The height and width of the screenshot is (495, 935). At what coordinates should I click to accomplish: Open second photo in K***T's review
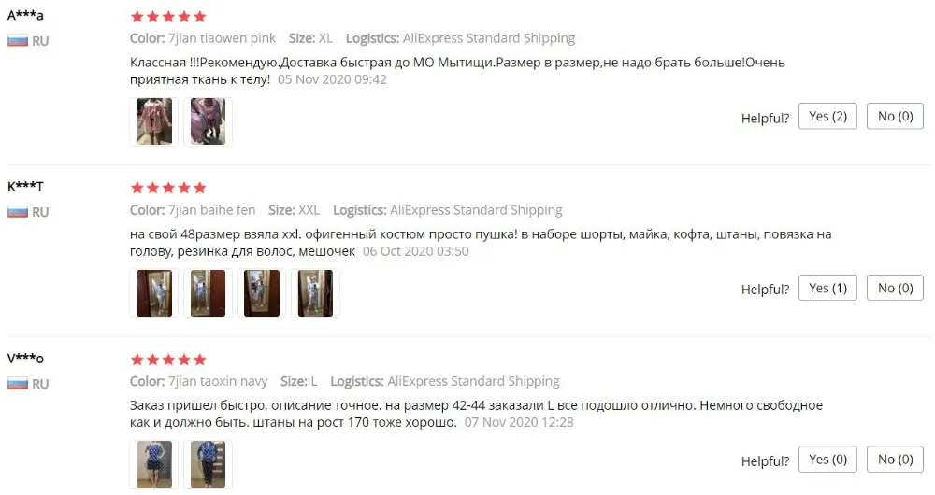click(x=208, y=293)
